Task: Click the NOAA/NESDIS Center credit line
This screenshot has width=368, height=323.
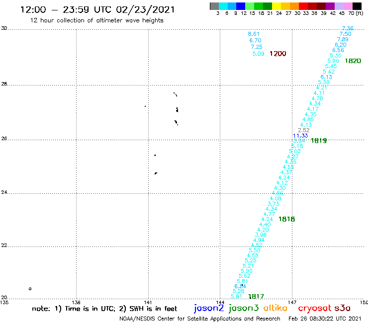Action: tap(200, 319)
